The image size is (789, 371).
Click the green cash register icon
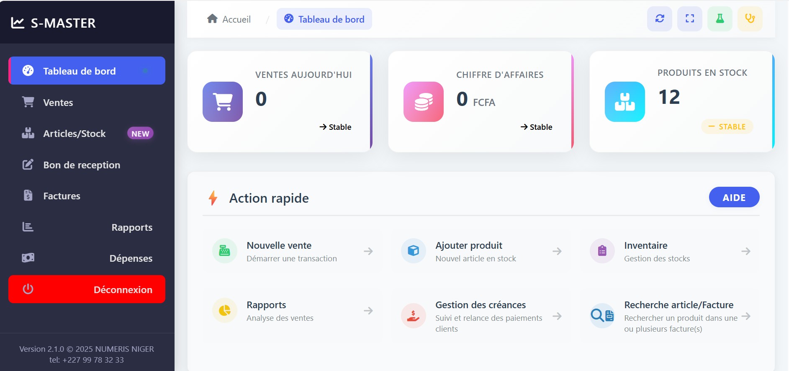(225, 251)
